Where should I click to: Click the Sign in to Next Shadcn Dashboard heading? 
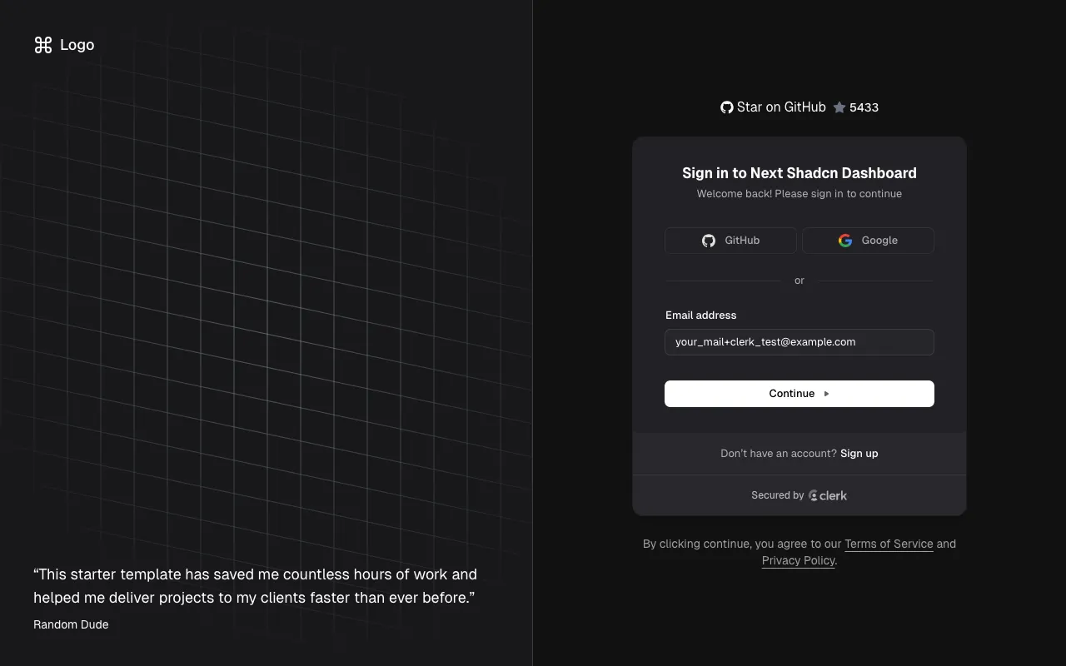click(x=799, y=173)
